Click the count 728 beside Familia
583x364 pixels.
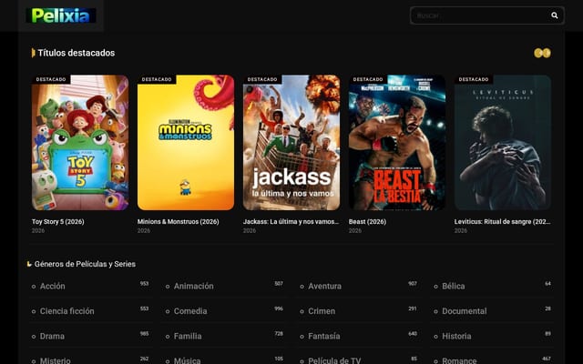point(279,334)
